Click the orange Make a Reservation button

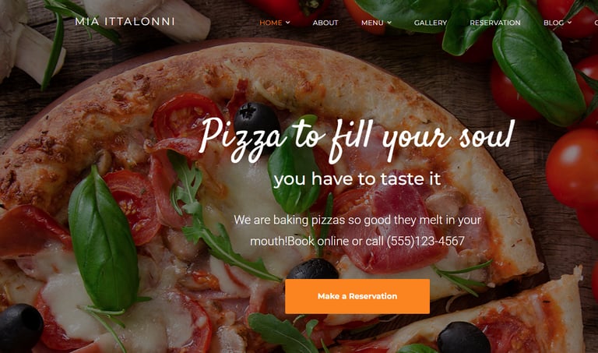[357, 296]
